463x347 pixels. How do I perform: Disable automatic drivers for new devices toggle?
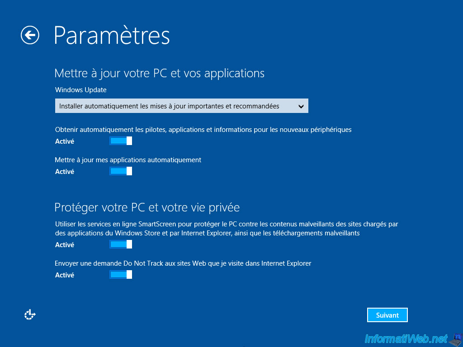click(x=120, y=141)
